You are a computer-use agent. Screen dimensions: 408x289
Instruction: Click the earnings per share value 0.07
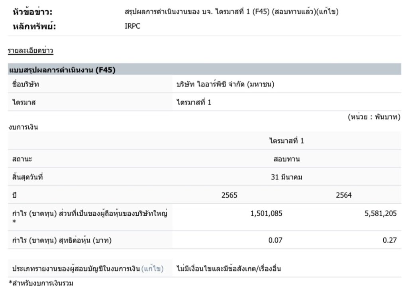[x=275, y=240]
